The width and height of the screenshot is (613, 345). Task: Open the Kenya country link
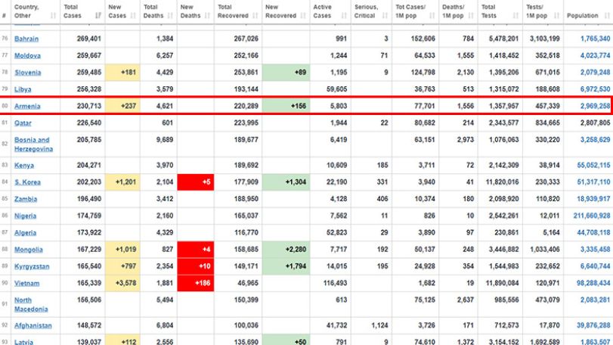pos(24,166)
